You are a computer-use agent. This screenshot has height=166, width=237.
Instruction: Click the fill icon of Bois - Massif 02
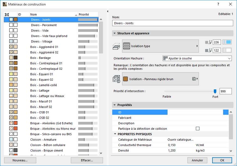(11, 107)
